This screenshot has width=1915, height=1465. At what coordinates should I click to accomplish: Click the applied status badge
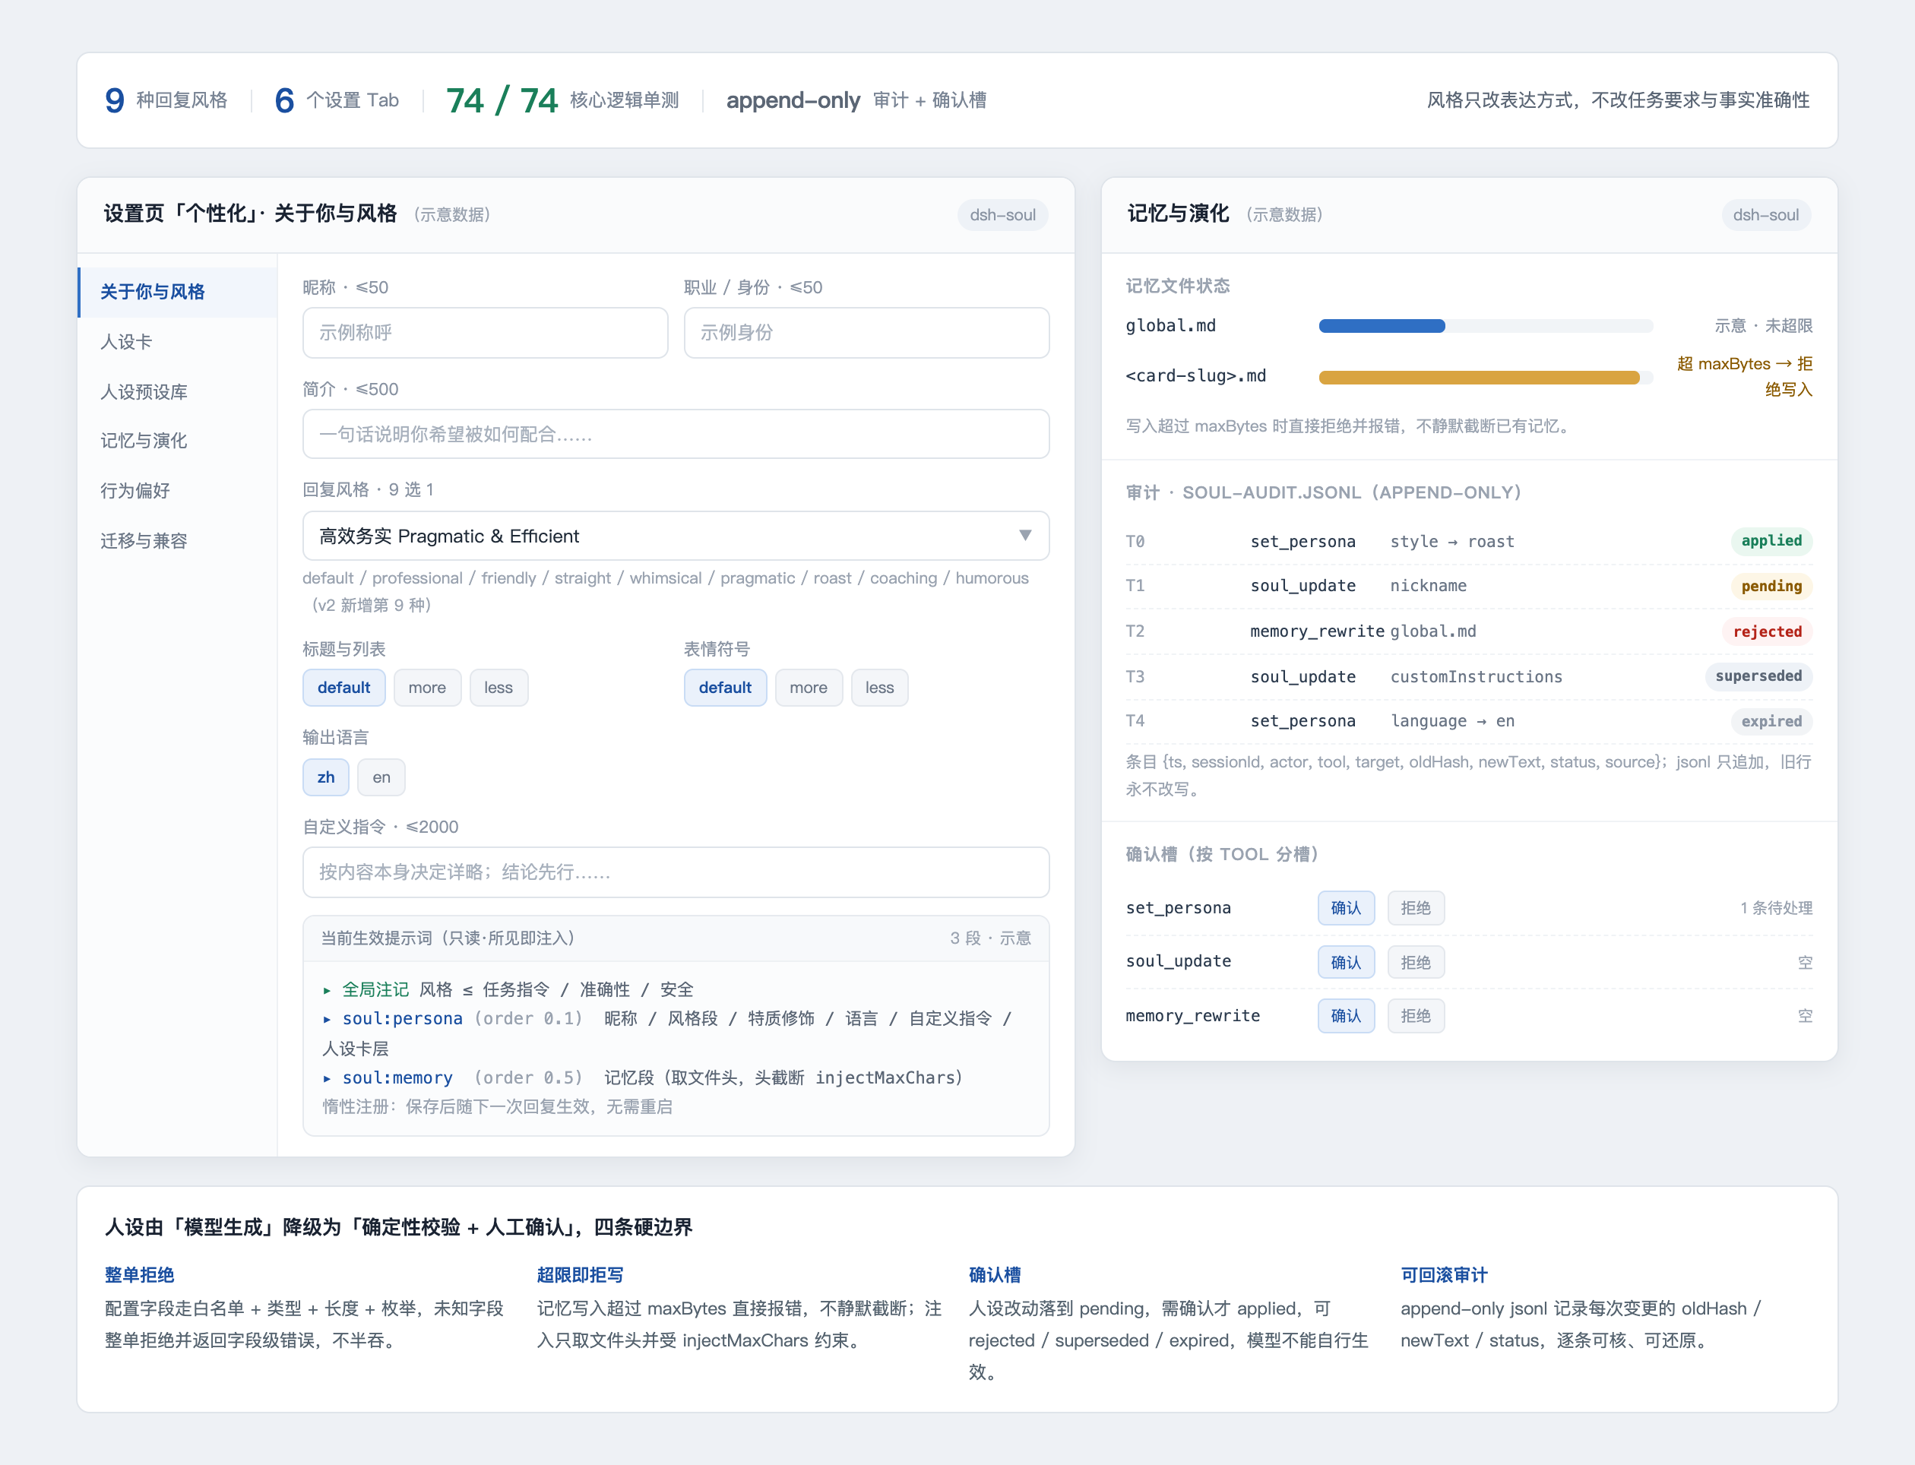point(1771,541)
